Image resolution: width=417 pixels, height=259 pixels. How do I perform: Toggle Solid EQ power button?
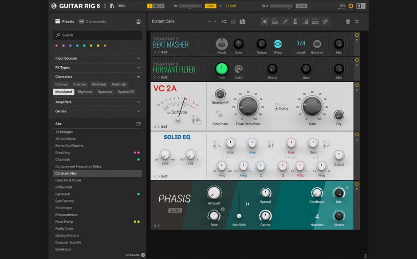point(357,134)
